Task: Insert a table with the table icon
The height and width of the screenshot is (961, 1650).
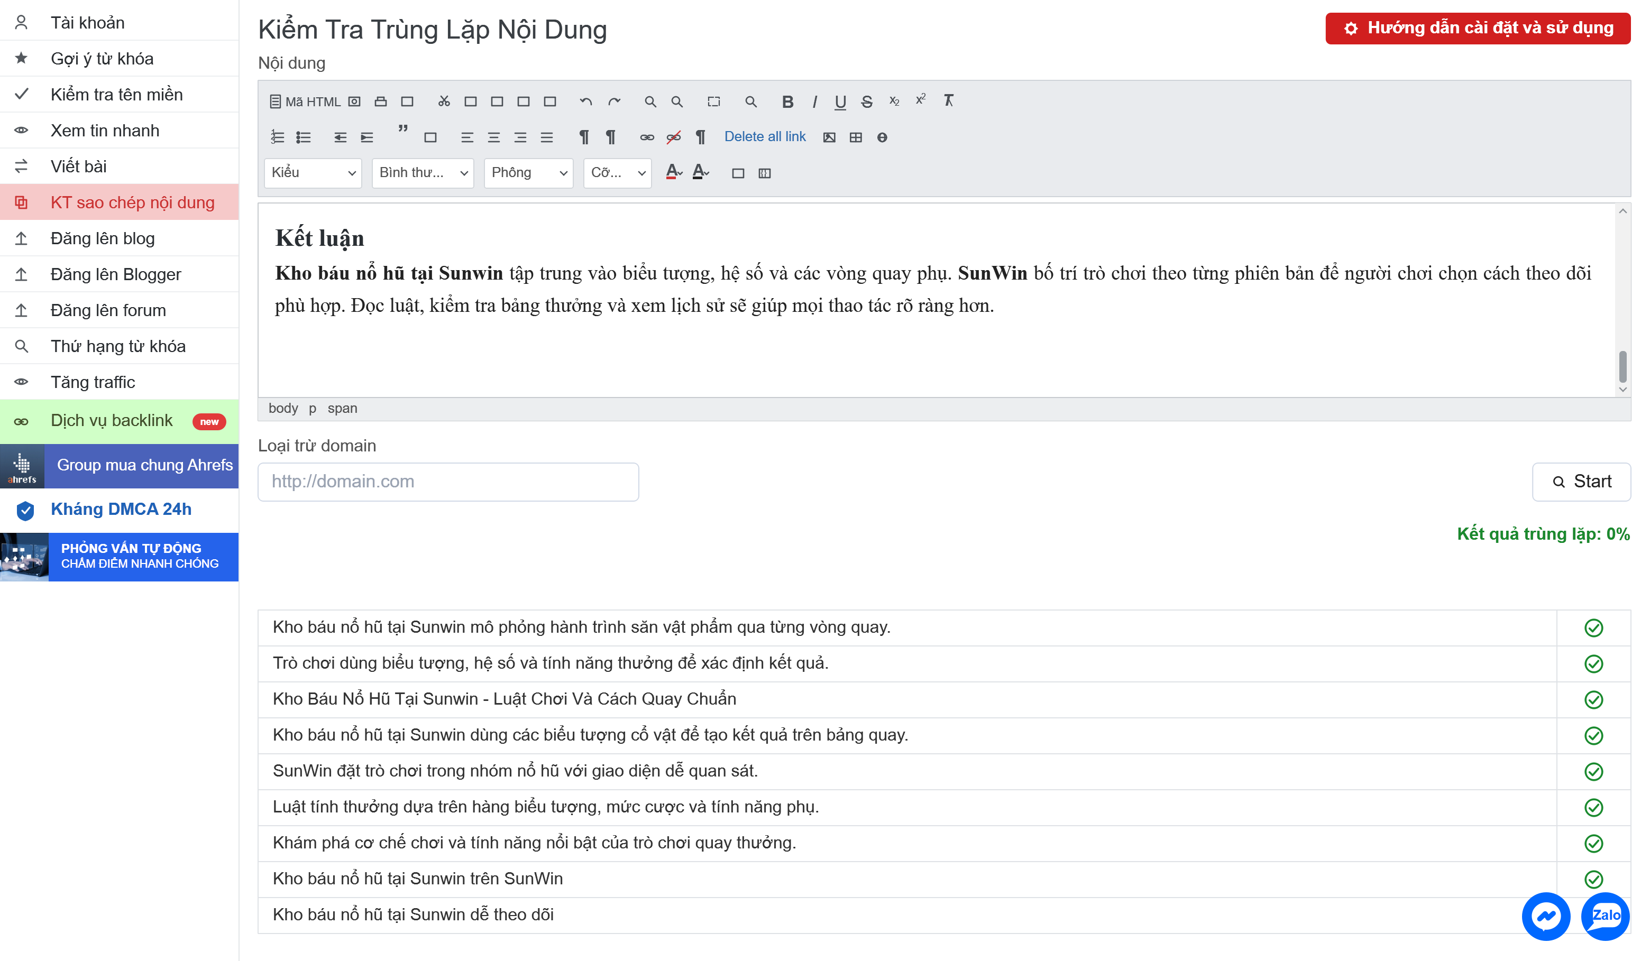Action: pyautogui.click(x=856, y=137)
